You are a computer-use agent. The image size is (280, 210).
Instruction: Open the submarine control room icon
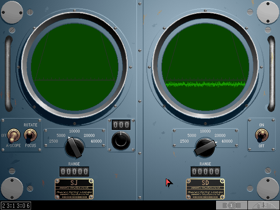click(264, 205)
